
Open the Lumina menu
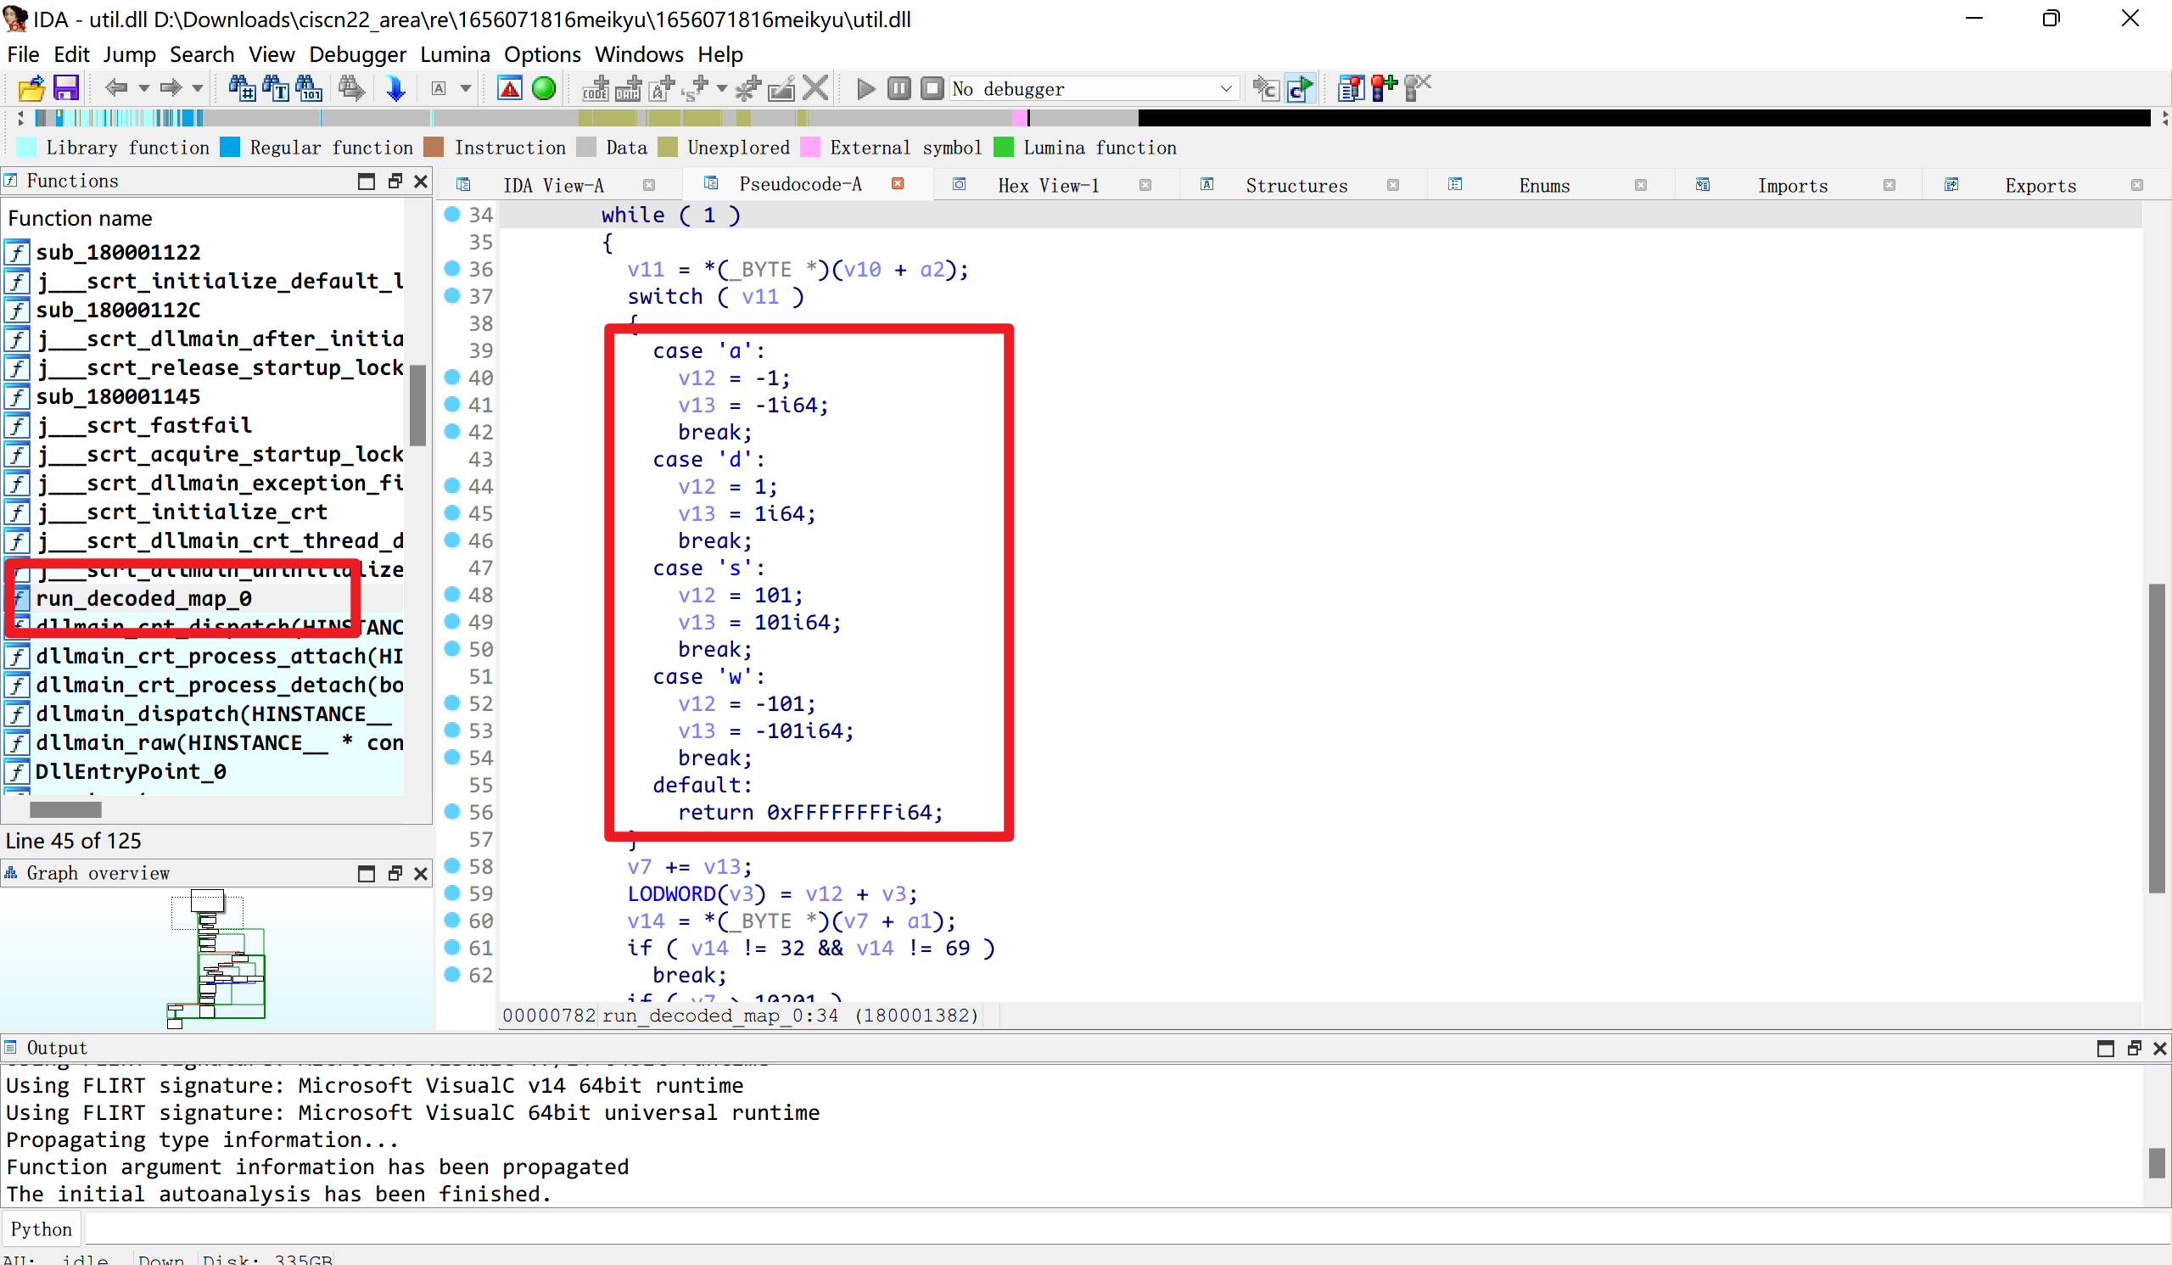pos(455,54)
